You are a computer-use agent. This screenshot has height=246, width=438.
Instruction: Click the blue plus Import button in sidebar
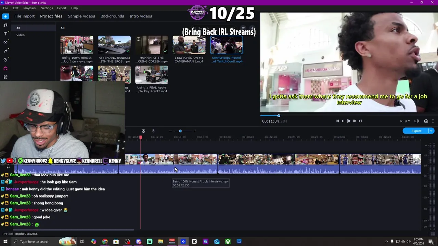point(5,16)
